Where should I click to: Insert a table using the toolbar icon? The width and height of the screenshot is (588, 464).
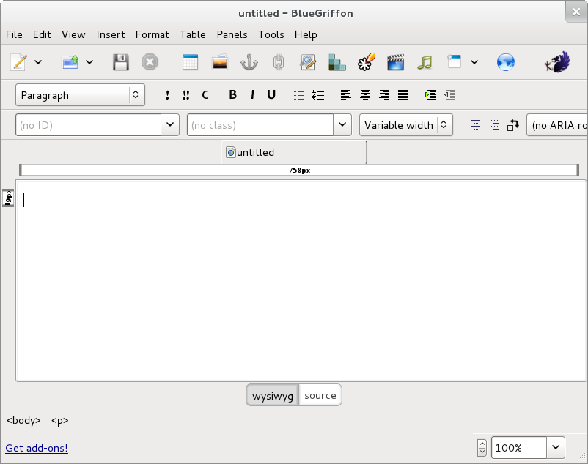coord(190,62)
